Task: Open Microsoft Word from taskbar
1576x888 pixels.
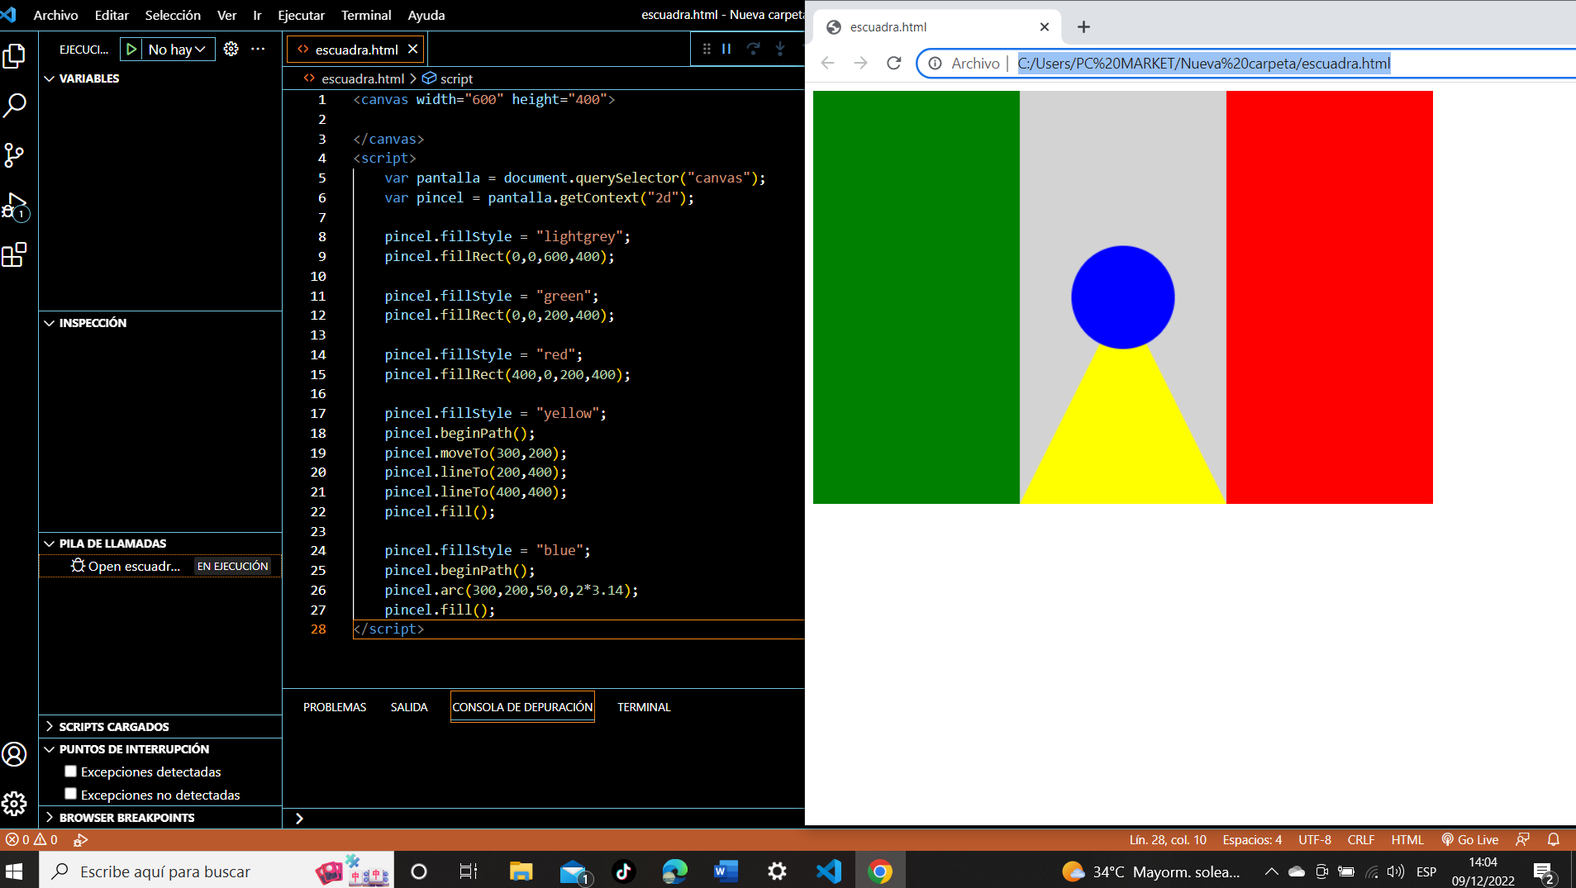Action: 726,871
